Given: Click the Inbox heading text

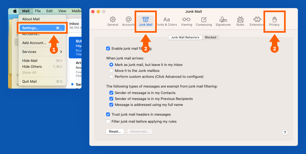Looking at the screenshot, I should 74,24.
